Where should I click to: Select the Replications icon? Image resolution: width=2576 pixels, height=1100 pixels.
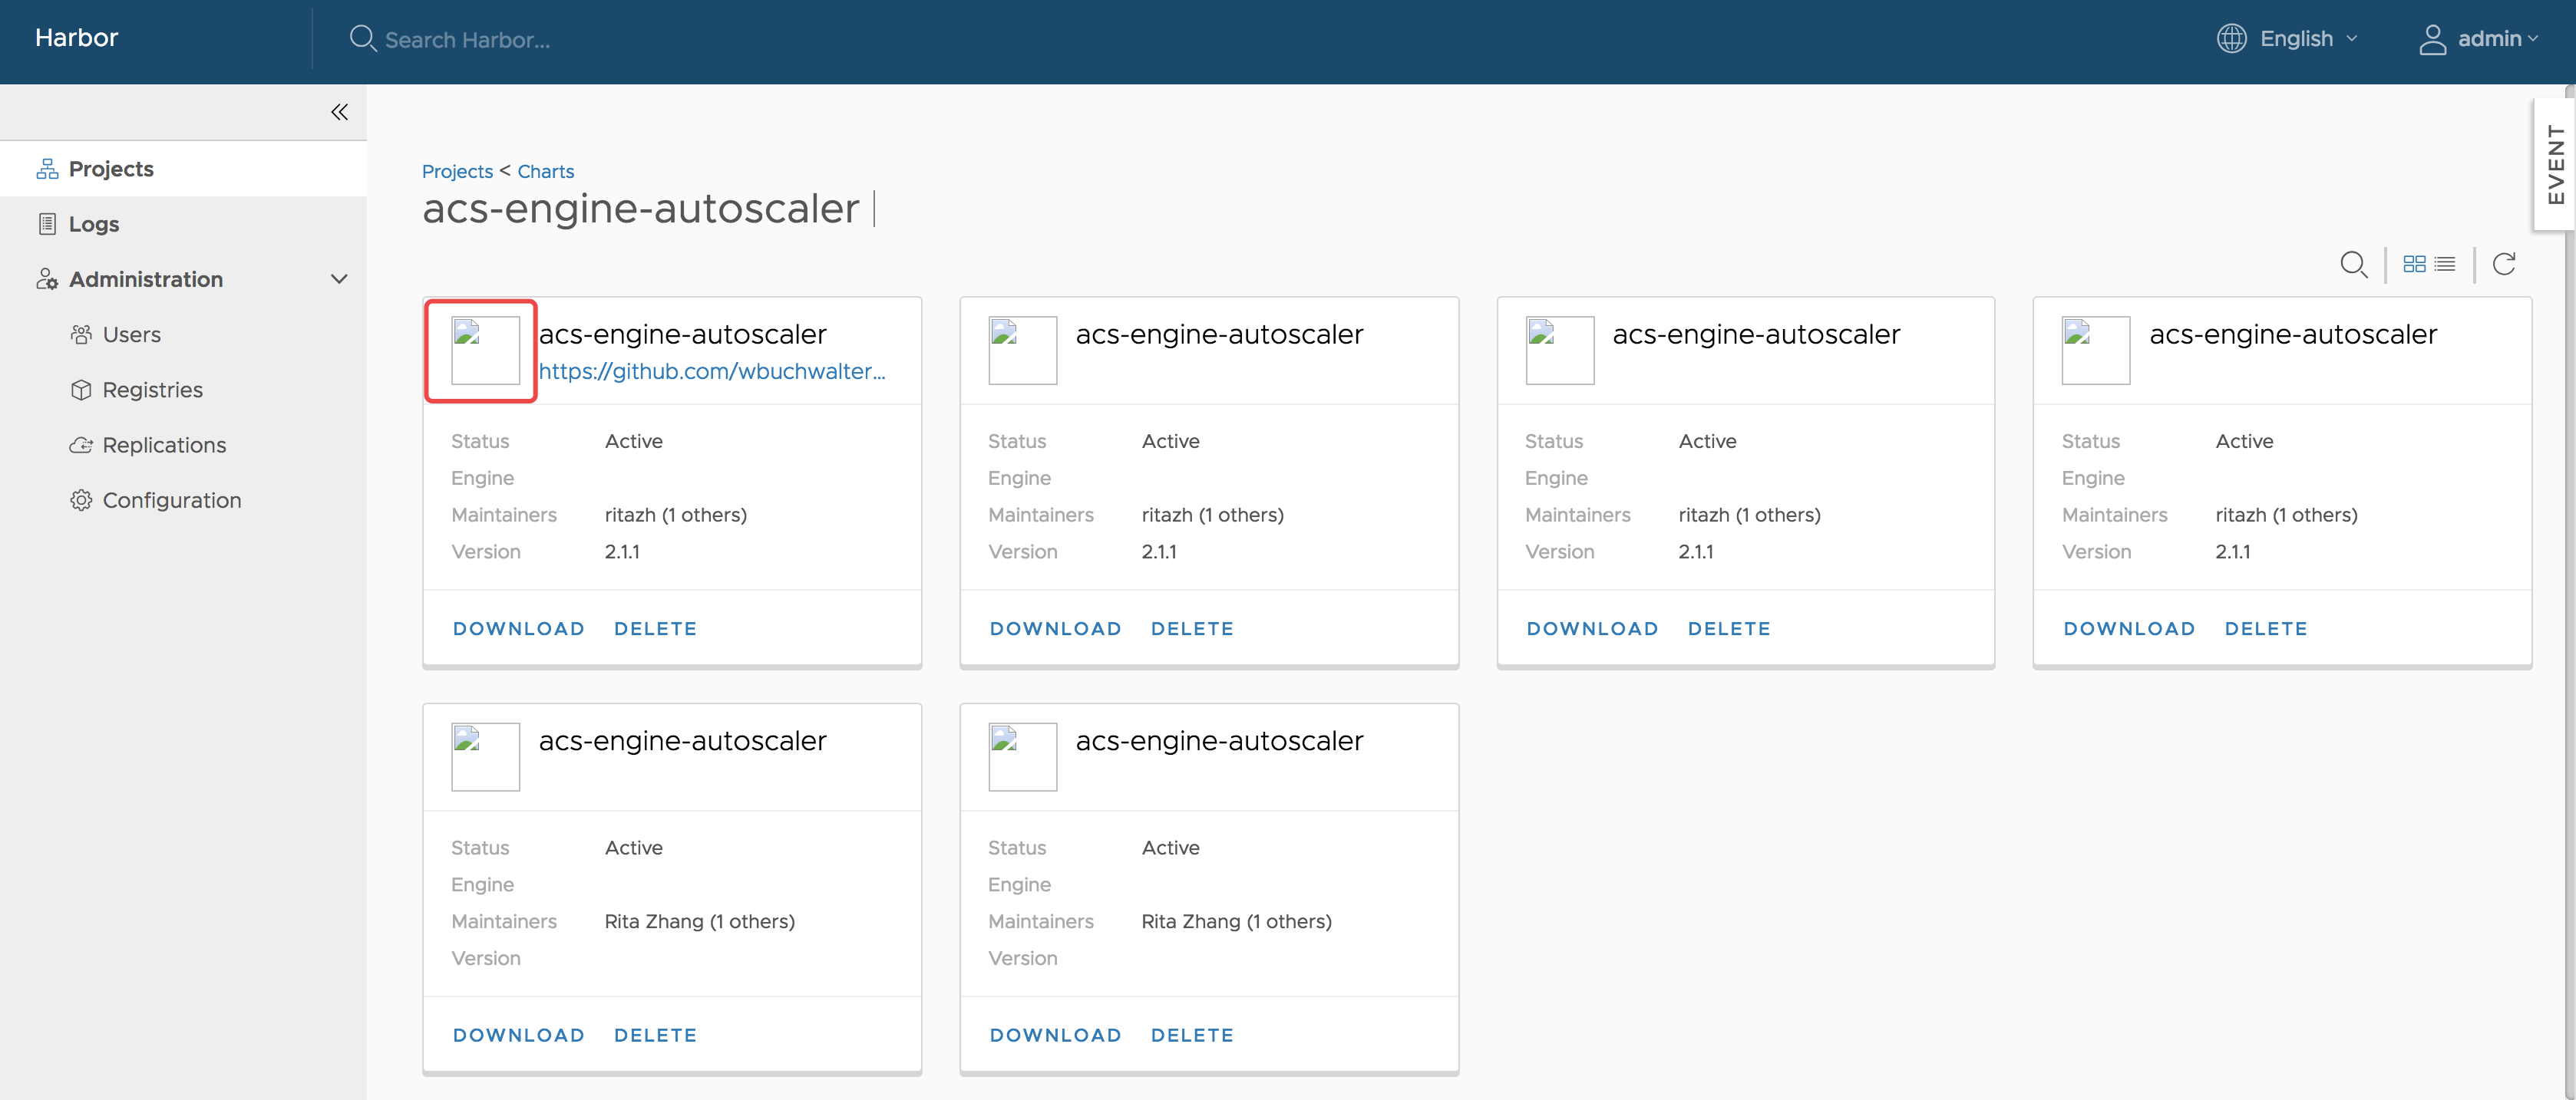82,443
